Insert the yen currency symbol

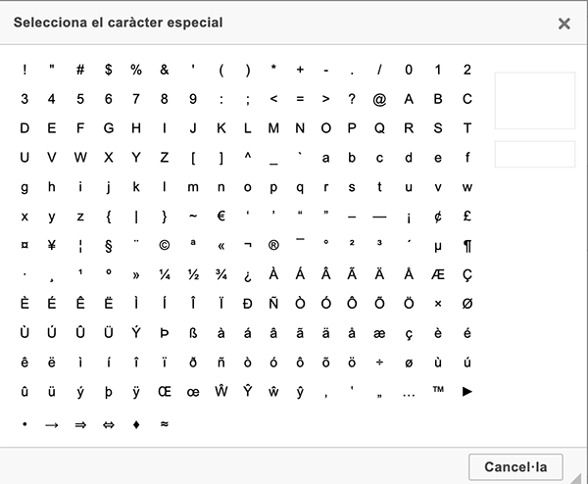(x=52, y=246)
